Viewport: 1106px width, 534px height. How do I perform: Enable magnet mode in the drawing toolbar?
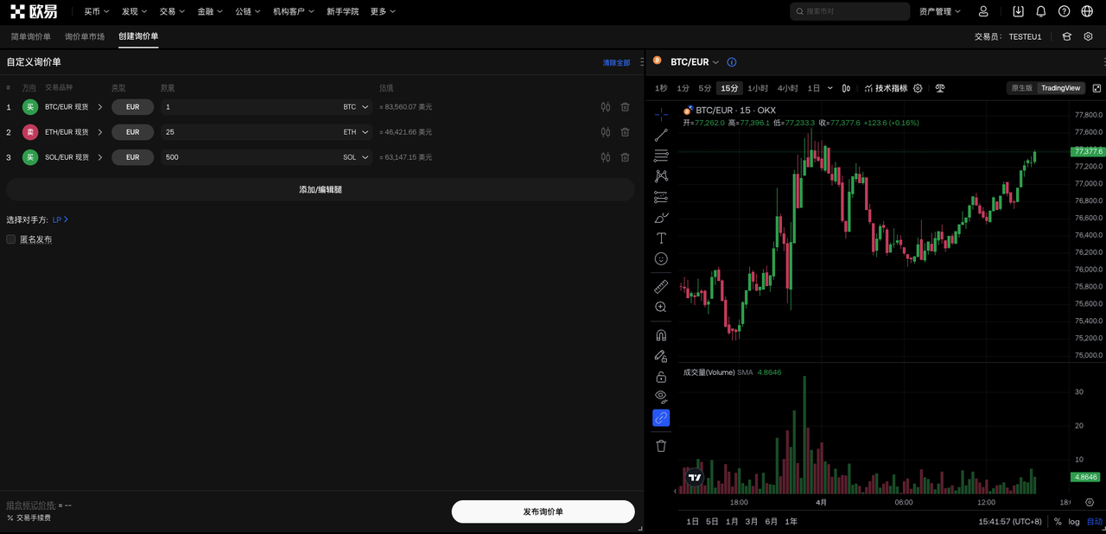point(661,334)
